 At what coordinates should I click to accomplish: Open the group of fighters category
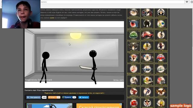[147, 58]
